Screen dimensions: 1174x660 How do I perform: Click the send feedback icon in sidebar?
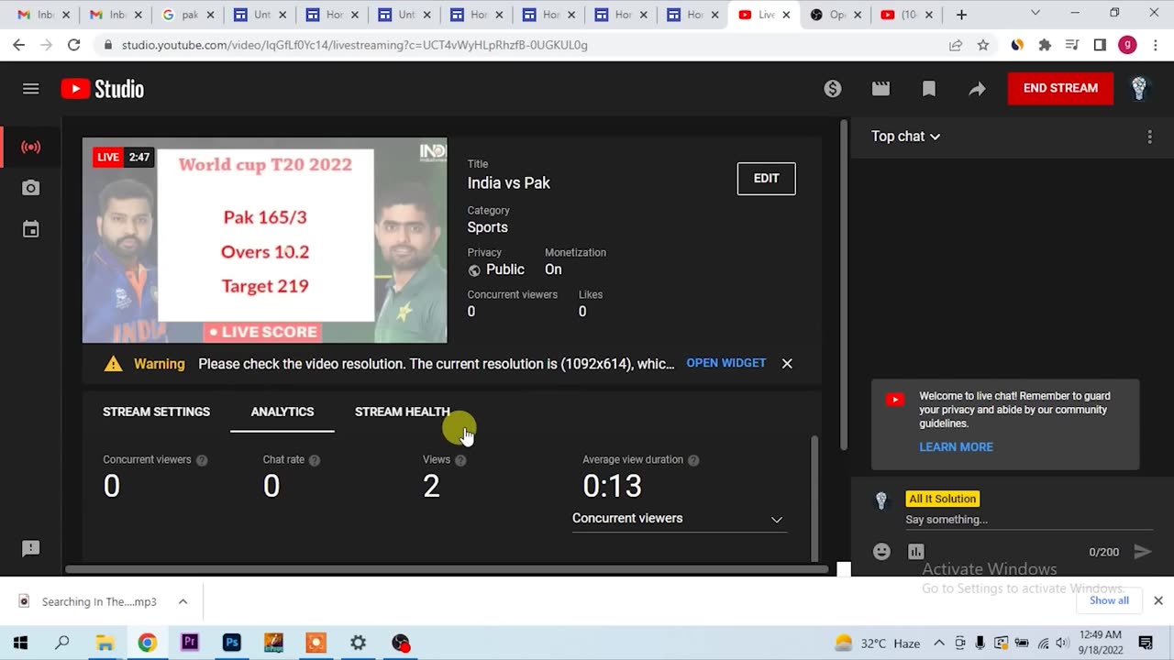[30, 548]
